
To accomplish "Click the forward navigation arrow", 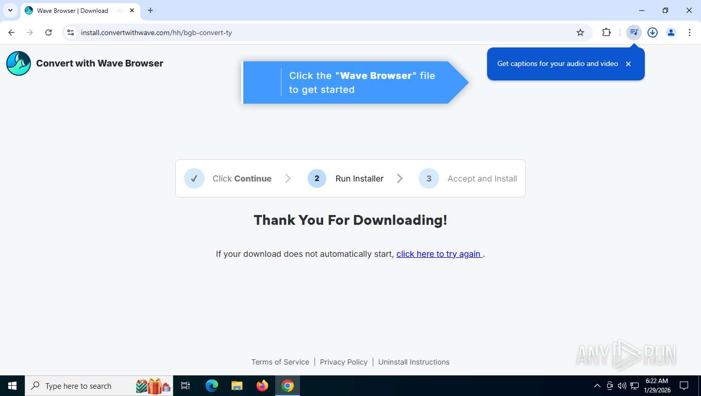I will point(30,32).
